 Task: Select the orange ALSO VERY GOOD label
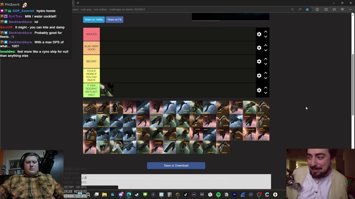pos(92,48)
